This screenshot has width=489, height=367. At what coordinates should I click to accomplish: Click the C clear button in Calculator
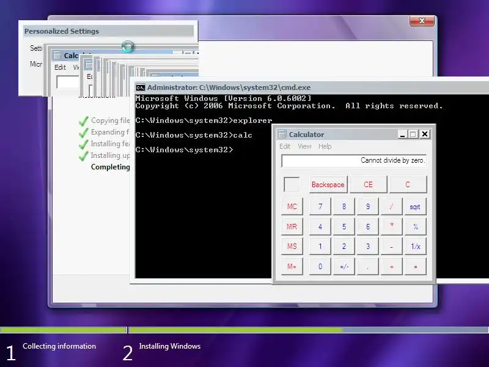coord(408,185)
